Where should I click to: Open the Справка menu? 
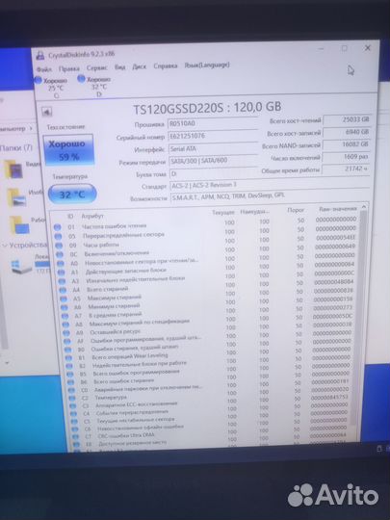pyautogui.click(x=166, y=66)
